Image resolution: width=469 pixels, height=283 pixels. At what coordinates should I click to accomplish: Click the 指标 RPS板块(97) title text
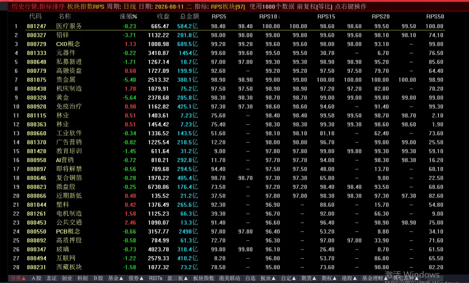[x=220, y=6]
